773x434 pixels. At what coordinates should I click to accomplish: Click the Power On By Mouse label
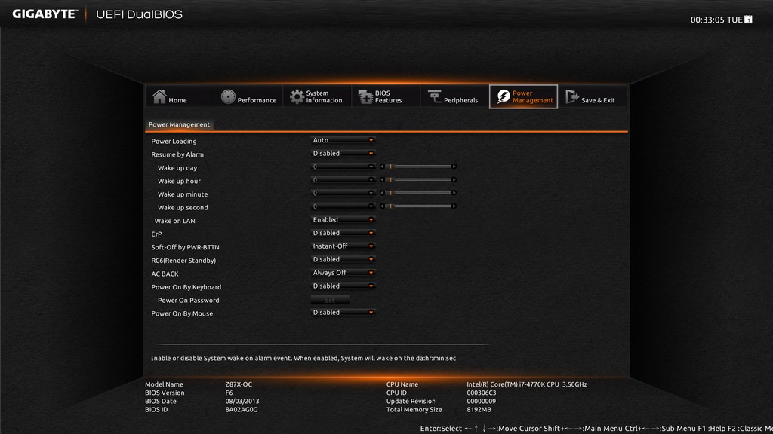click(182, 314)
